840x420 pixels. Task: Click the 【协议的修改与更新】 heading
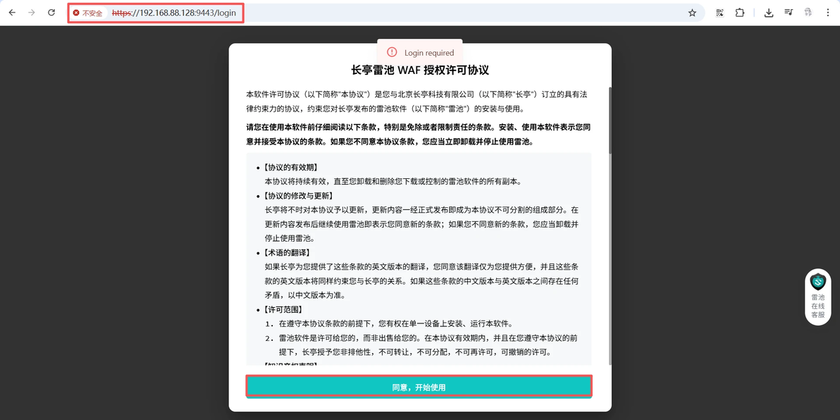click(x=299, y=195)
